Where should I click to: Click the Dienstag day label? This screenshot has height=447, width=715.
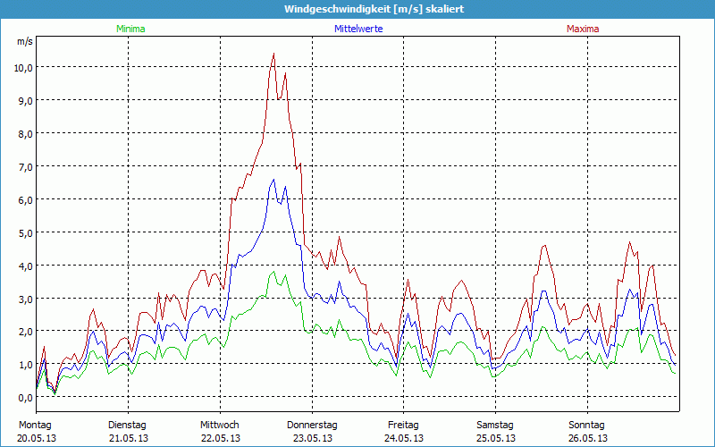pos(127,426)
